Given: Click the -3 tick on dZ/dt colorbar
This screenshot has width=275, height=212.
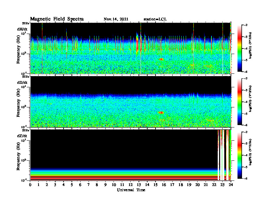Looking at the screenshot, I should [245, 143].
